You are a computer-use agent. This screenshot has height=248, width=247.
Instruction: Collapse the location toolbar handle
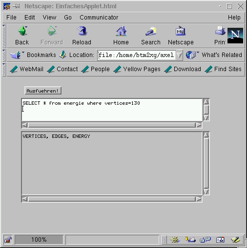pyautogui.click(x=4, y=55)
